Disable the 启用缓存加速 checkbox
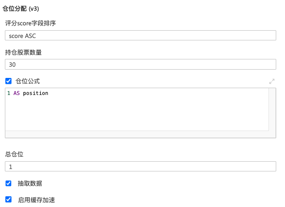This screenshot has height=207, width=285. pos(8,199)
